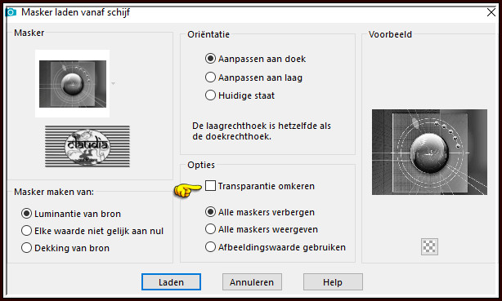Click the claudia watermark logo image

point(87,147)
